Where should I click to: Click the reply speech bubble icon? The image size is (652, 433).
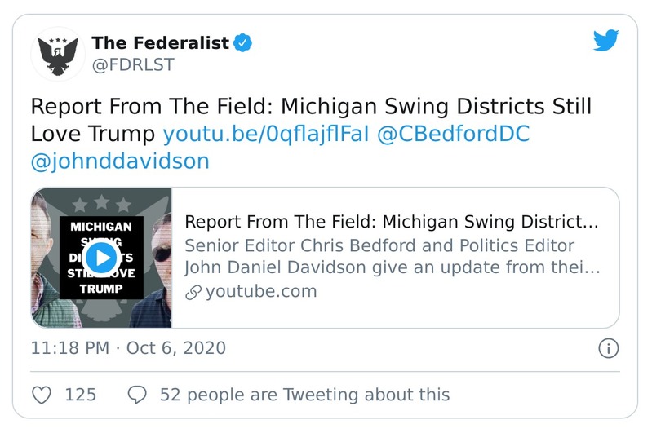tap(137, 395)
